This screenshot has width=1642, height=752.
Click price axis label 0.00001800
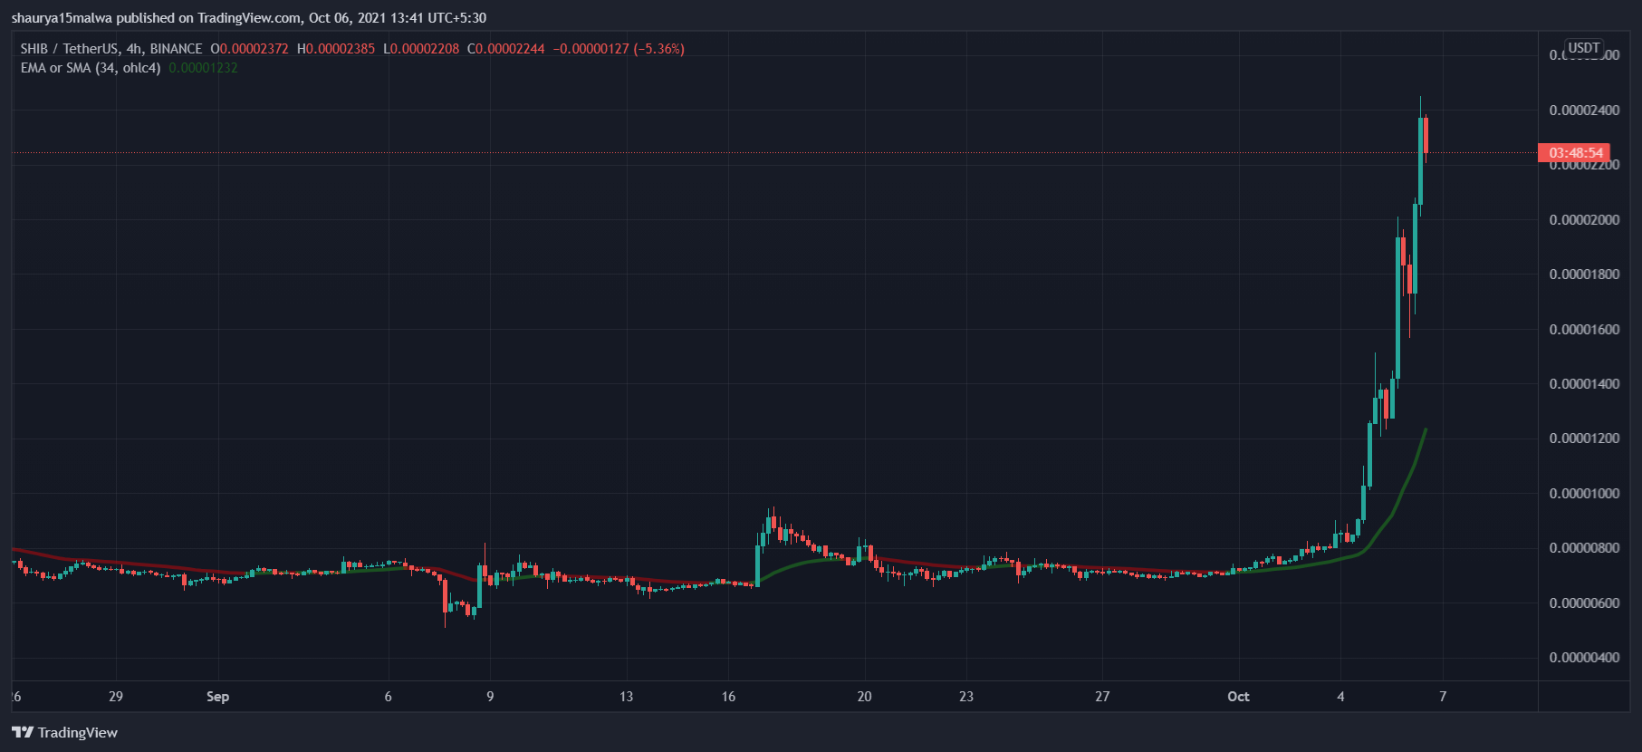[1584, 275]
